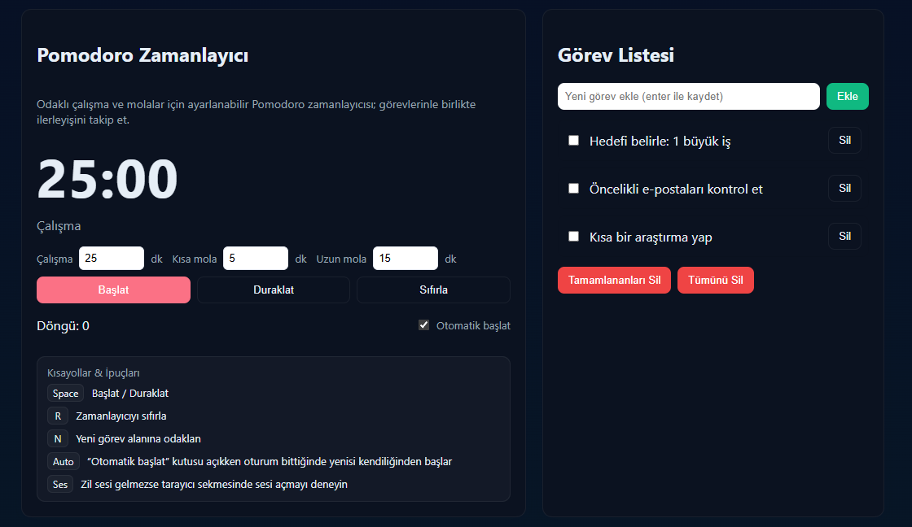The width and height of the screenshot is (912, 527).
Task: Check 'Öncelikli e-postaları kontrol et' as done
Action: [573, 188]
